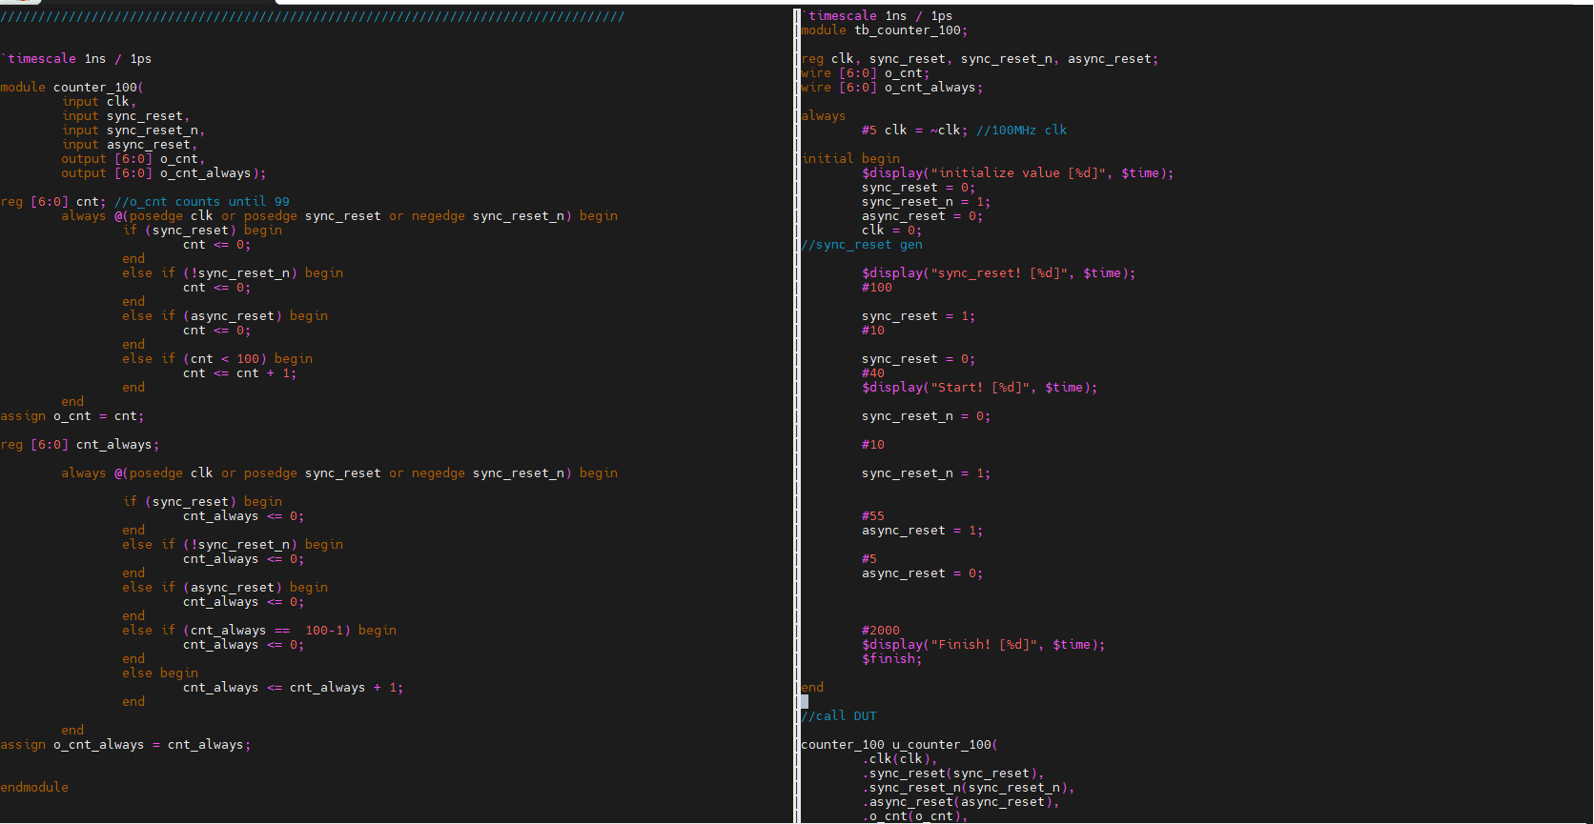Click 'assign o_cnt_always = cnt_always;' statement
Image resolution: width=1594 pixels, height=824 pixels.
click(x=126, y=745)
